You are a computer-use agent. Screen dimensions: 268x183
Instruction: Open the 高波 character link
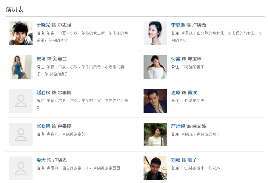coord(192,93)
